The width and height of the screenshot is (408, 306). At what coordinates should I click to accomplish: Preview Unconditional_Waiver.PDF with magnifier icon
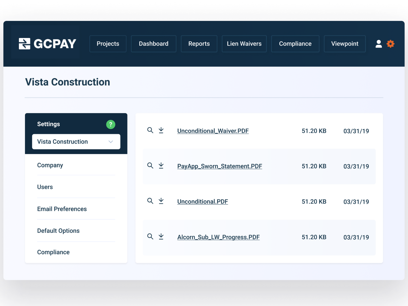pyautogui.click(x=150, y=130)
